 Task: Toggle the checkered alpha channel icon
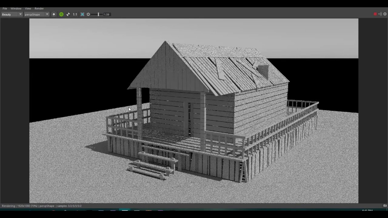pyautogui.click(x=68, y=14)
